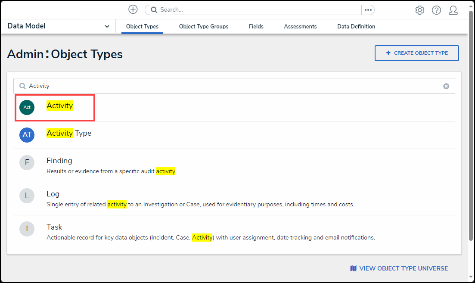Viewport: 475px width, 283px height.
Task: Open the help question mark icon
Action: (x=436, y=10)
